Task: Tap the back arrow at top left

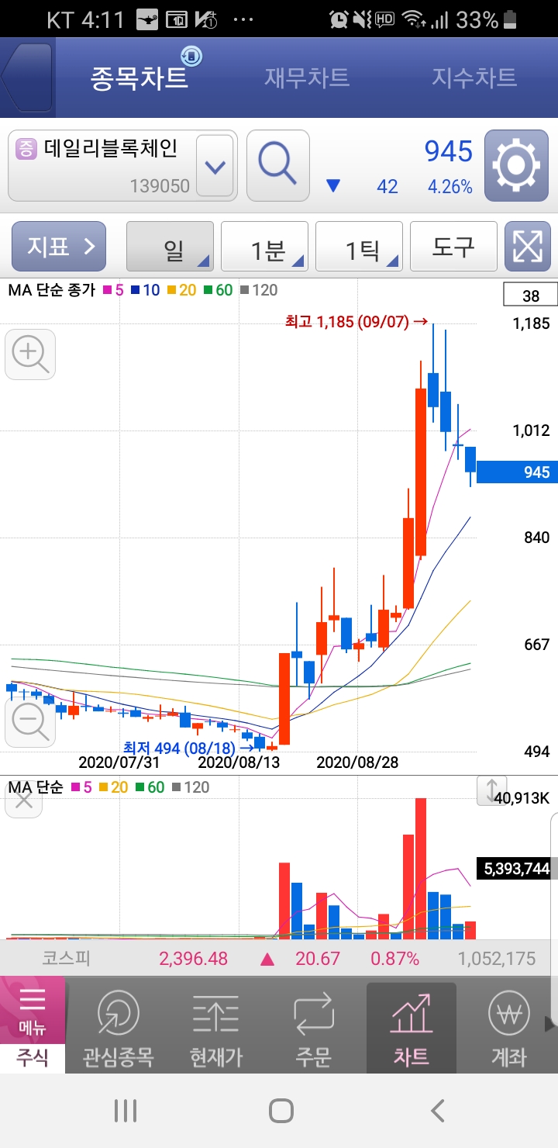Action: [x=27, y=78]
